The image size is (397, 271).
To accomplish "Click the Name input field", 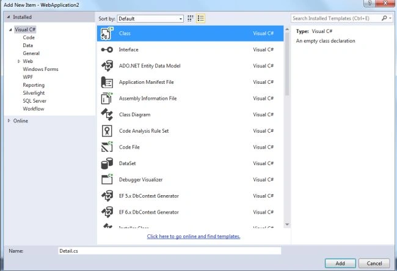I will click(169, 251).
